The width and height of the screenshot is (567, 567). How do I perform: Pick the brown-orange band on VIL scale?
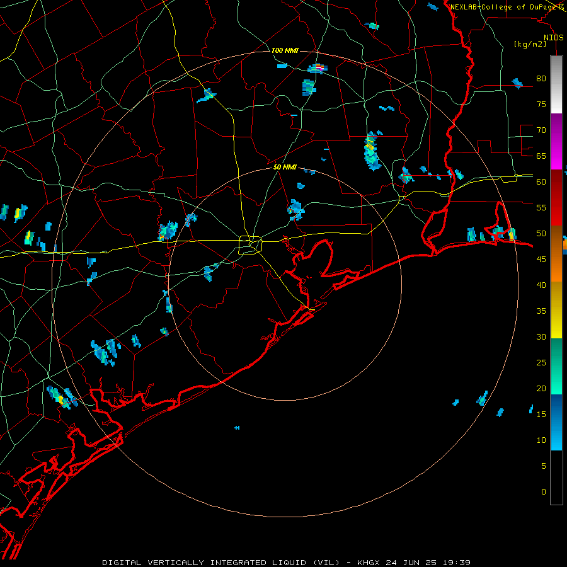point(556,254)
